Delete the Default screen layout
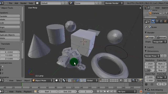The height and width of the screenshot is (94, 168). point(66,3)
